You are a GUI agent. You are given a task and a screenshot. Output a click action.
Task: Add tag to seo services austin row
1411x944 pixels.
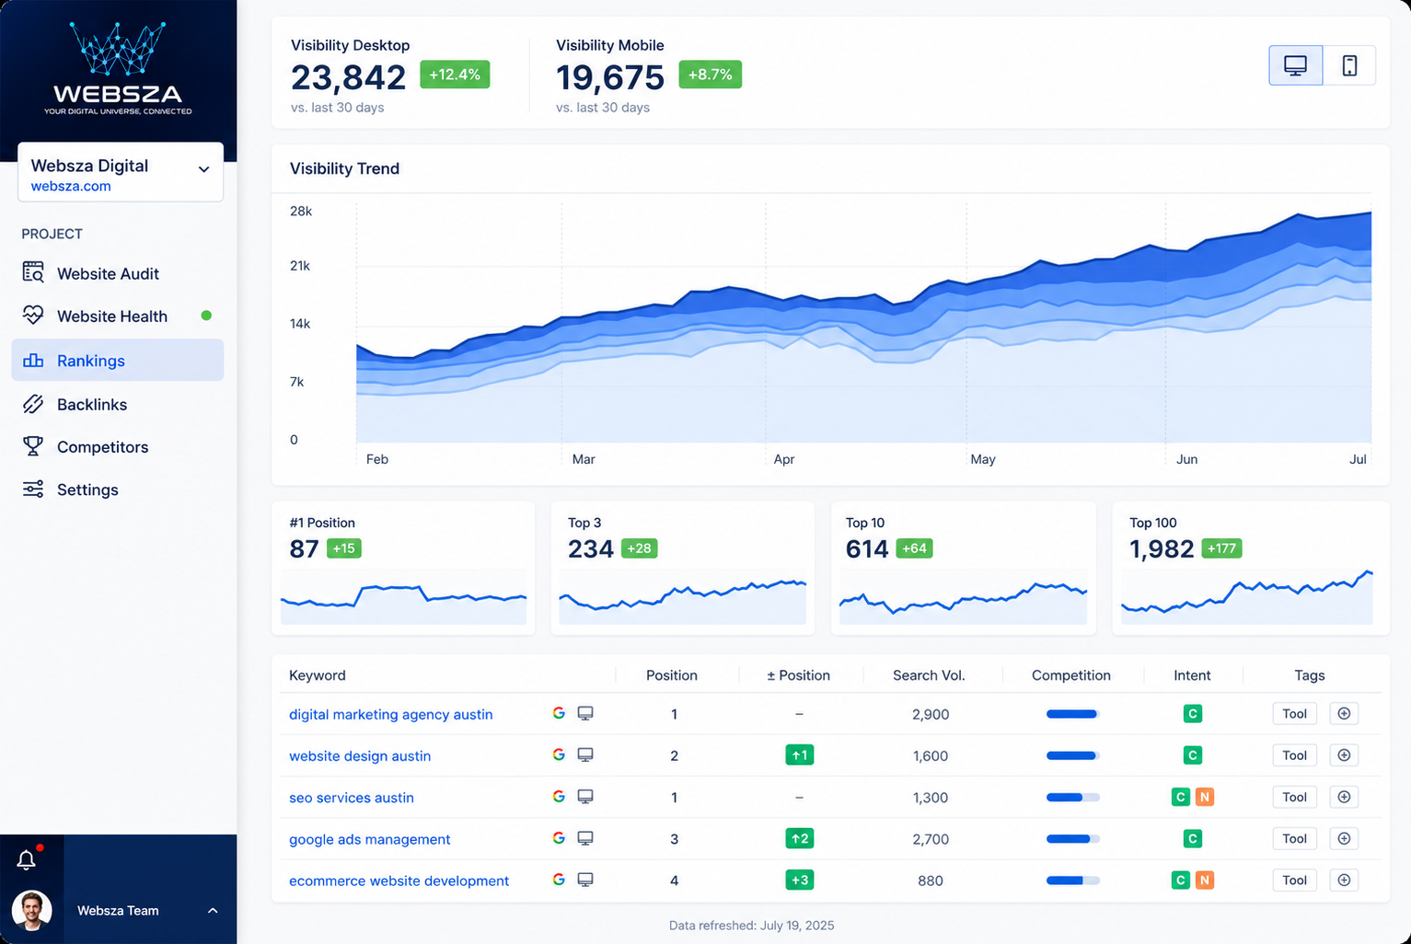(x=1344, y=797)
